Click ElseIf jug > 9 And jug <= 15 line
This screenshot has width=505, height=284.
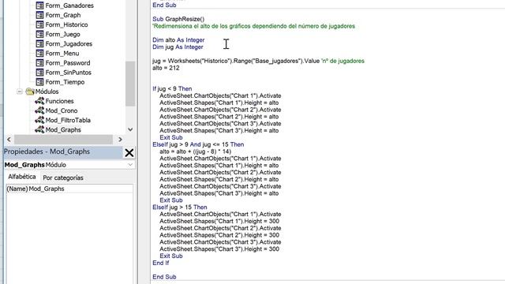coord(198,144)
